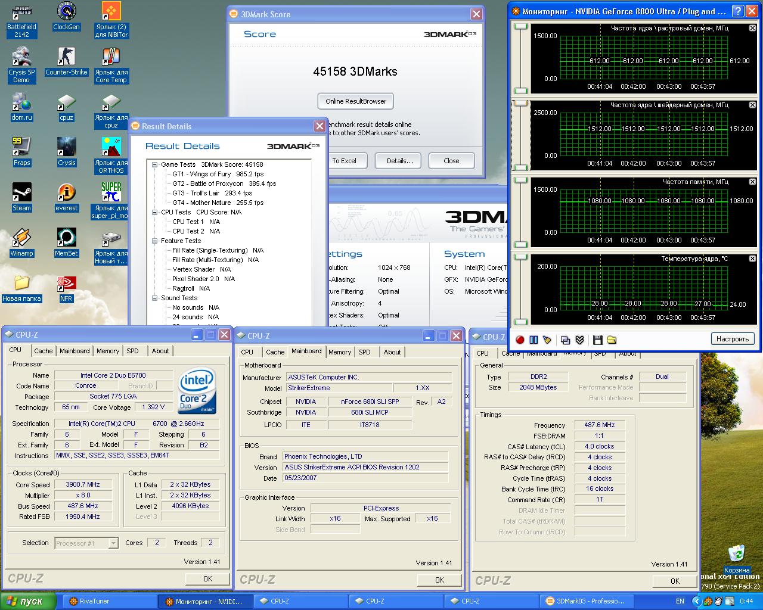Viewport: 763px width, 610px height.
Task: Click OK in the middle CPU-Z window
Action: (x=439, y=580)
